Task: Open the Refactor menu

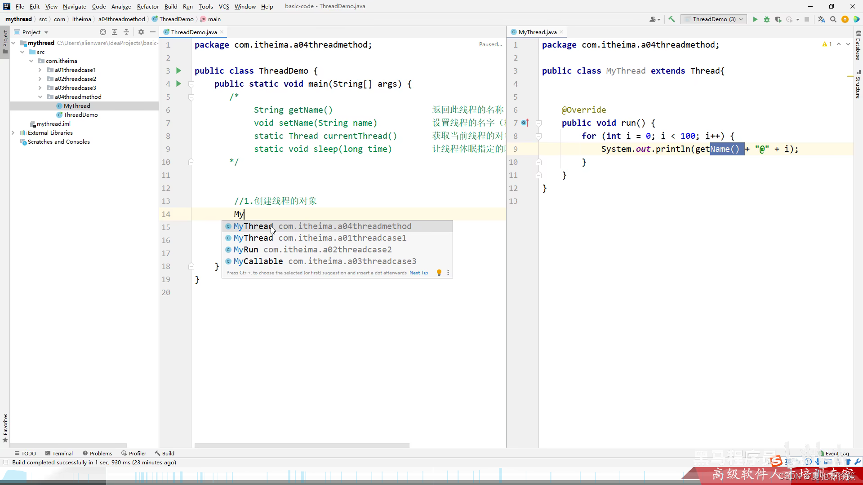Action: coord(148,6)
